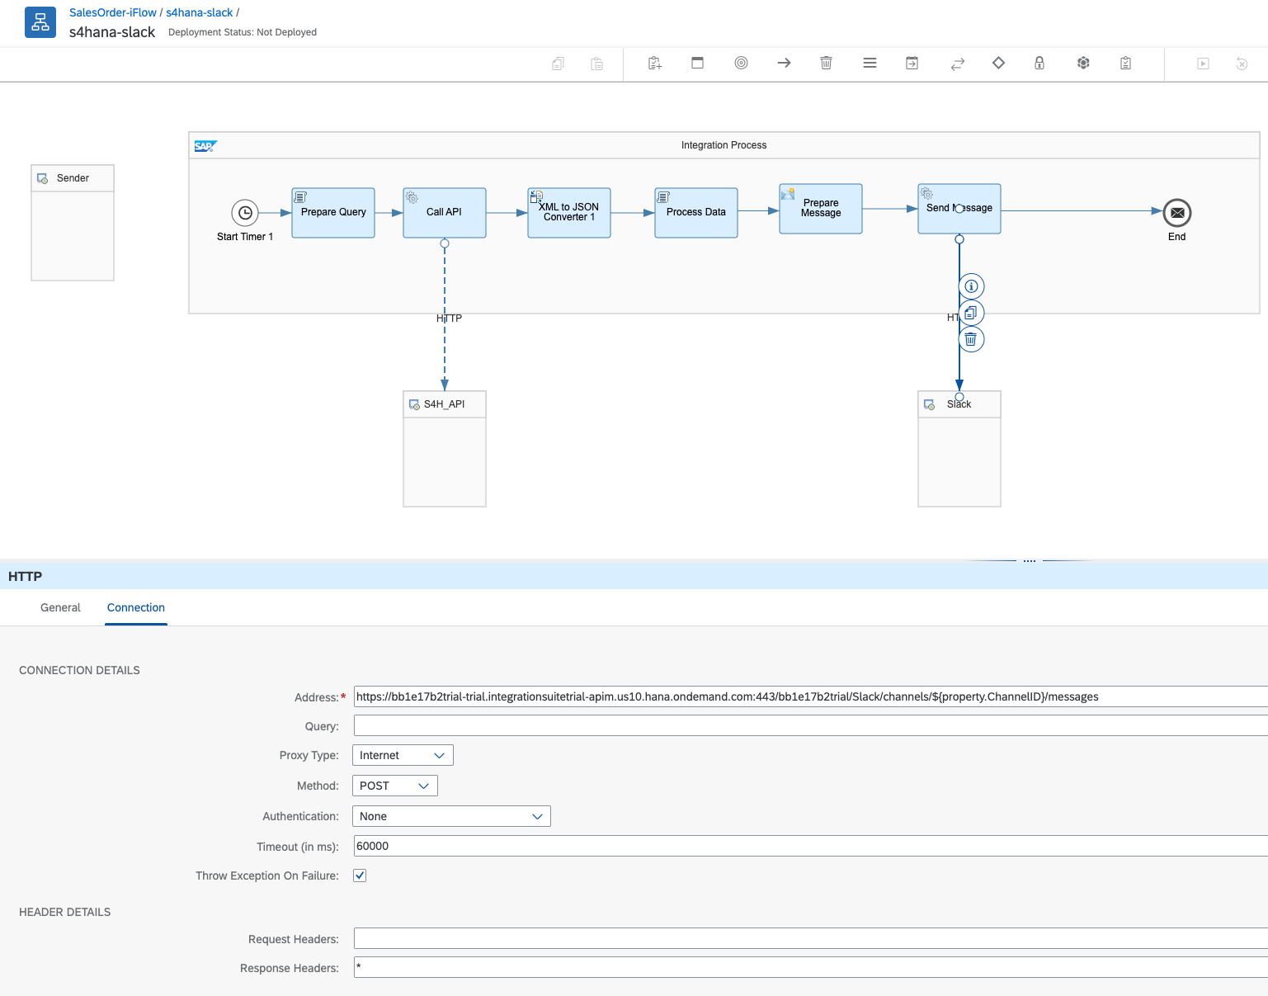Select the Send Message step
Image resolution: width=1268 pixels, height=996 pixels.
[959, 209]
